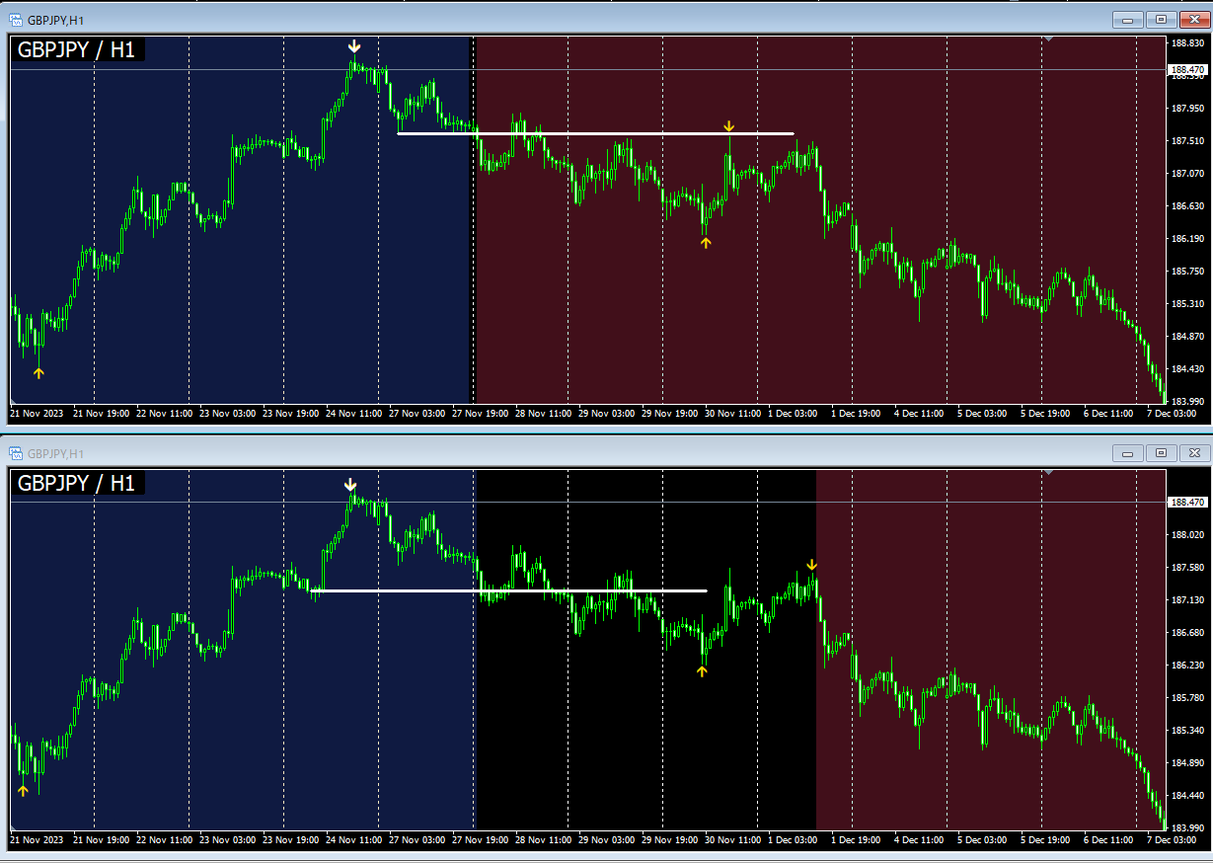Select orange up arrow near 30 Nov in bottom chart
The height and width of the screenshot is (863, 1213).
(703, 670)
